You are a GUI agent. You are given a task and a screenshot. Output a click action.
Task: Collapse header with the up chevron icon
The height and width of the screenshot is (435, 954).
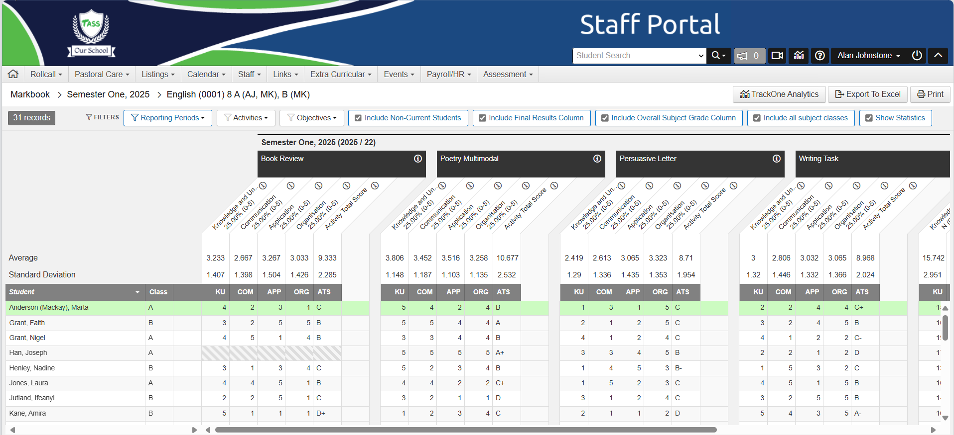(938, 56)
